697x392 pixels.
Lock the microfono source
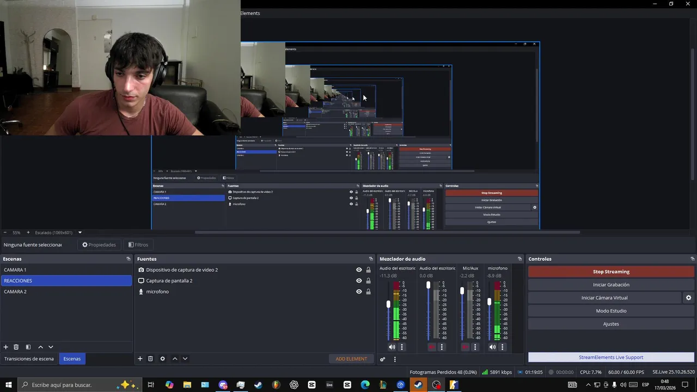(368, 291)
